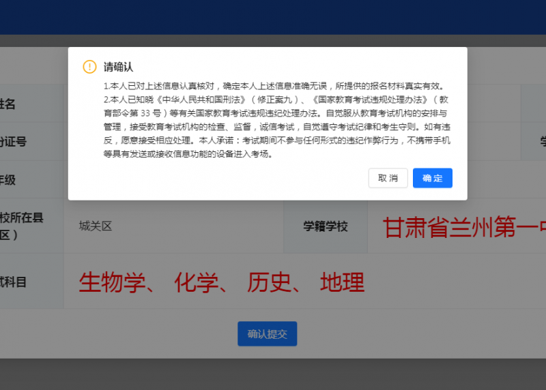Click the red 化学 subject text
This screenshot has width=546, height=390.
point(197,282)
